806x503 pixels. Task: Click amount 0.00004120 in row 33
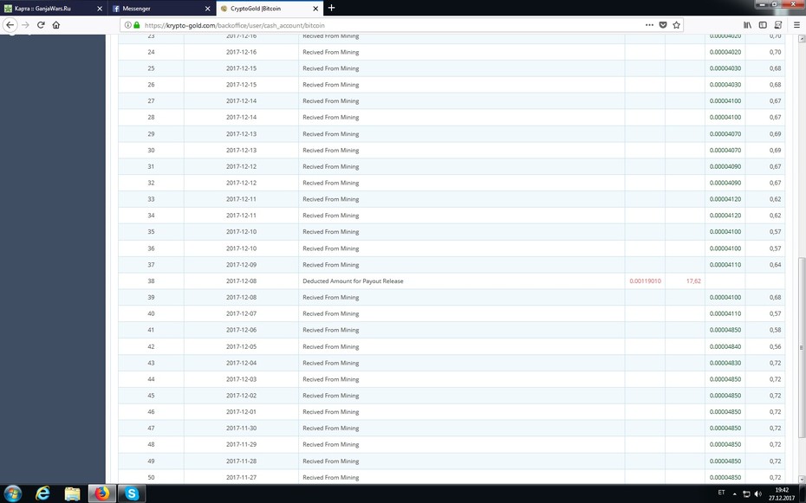click(725, 199)
